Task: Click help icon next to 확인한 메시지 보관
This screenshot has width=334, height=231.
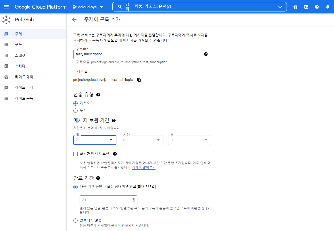Action: [x=115, y=154]
